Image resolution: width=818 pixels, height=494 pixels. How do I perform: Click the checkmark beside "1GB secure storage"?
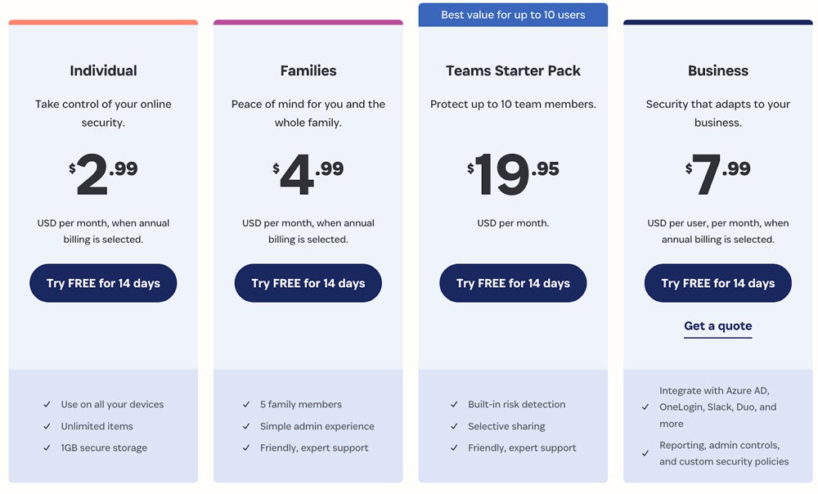click(x=47, y=447)
